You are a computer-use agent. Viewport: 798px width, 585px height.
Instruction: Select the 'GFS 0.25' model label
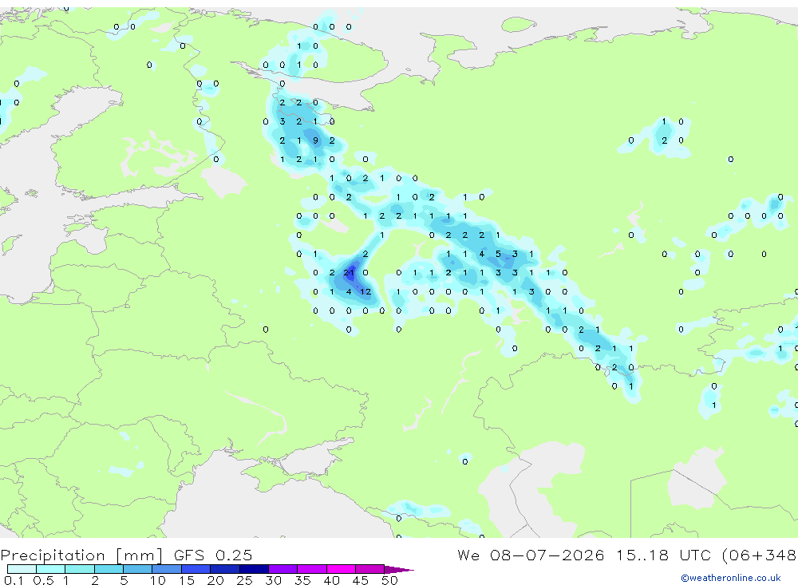[x=213, y=555]
